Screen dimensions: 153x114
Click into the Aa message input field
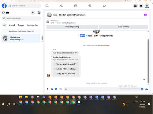(102, 89)
